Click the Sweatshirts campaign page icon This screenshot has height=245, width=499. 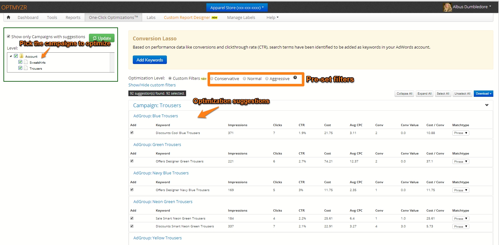click(26, 62)
